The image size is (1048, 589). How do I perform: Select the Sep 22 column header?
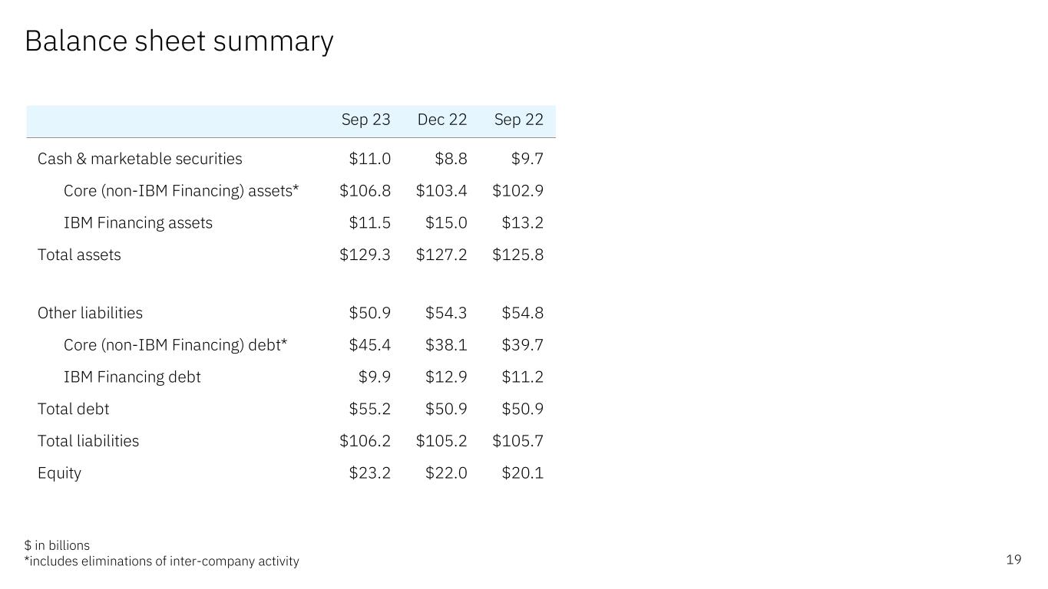pos(518,120)
